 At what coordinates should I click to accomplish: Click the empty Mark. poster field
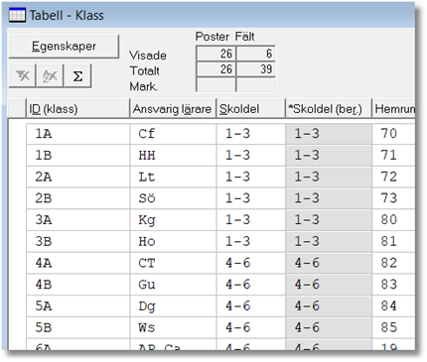(215, 85)
